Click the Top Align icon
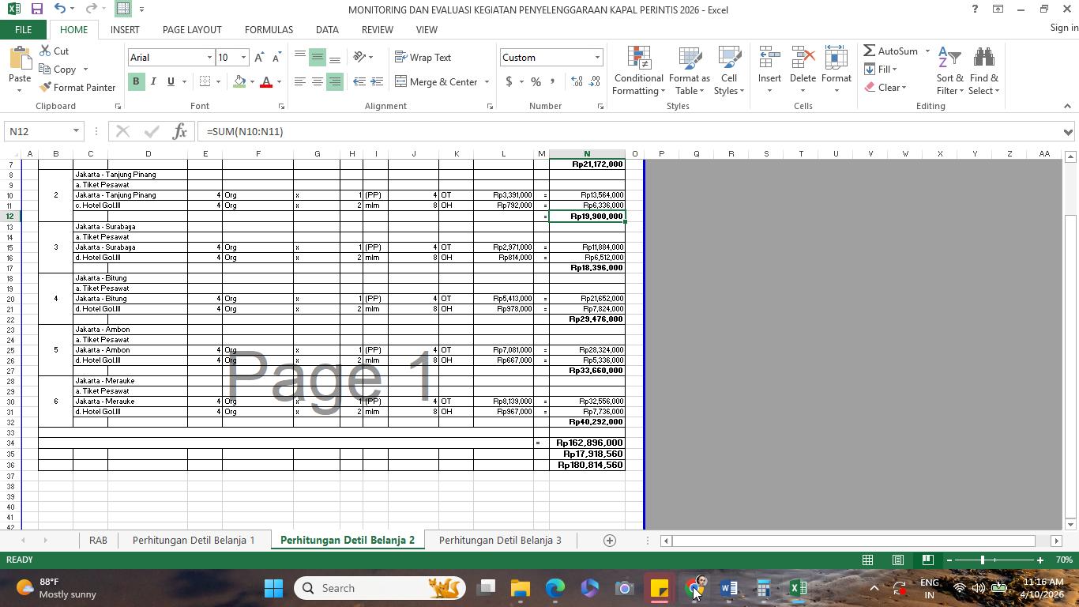The image size is (1079, 607). (299, 57)
